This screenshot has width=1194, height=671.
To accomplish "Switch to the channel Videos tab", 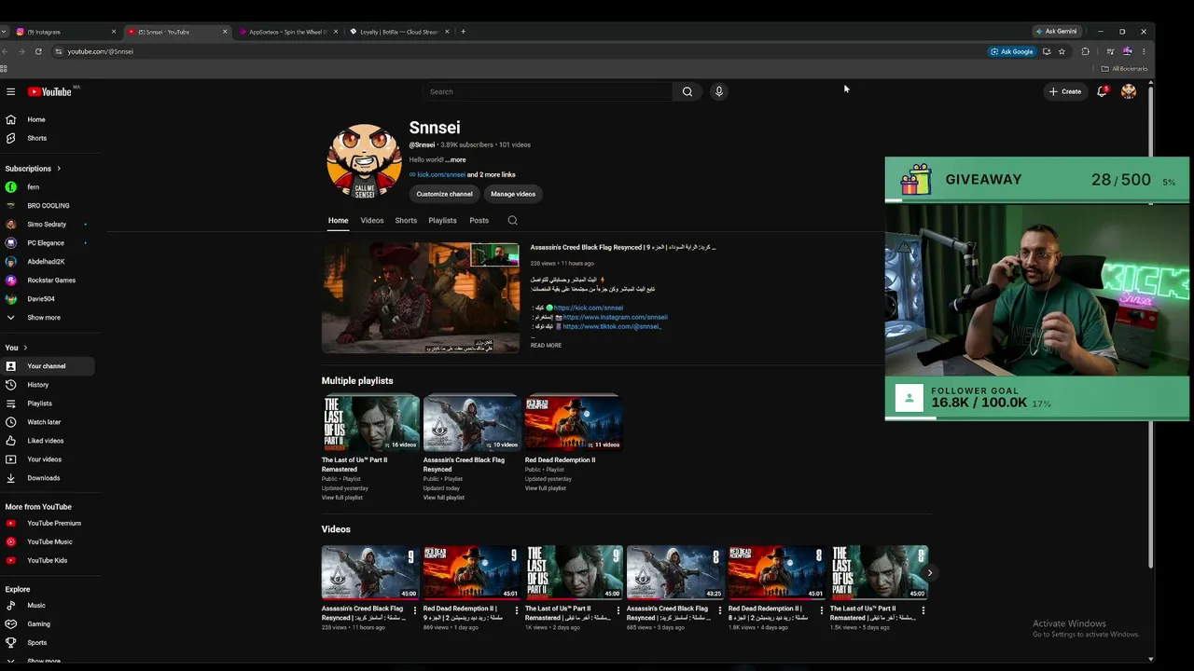I will click(372, 221).
